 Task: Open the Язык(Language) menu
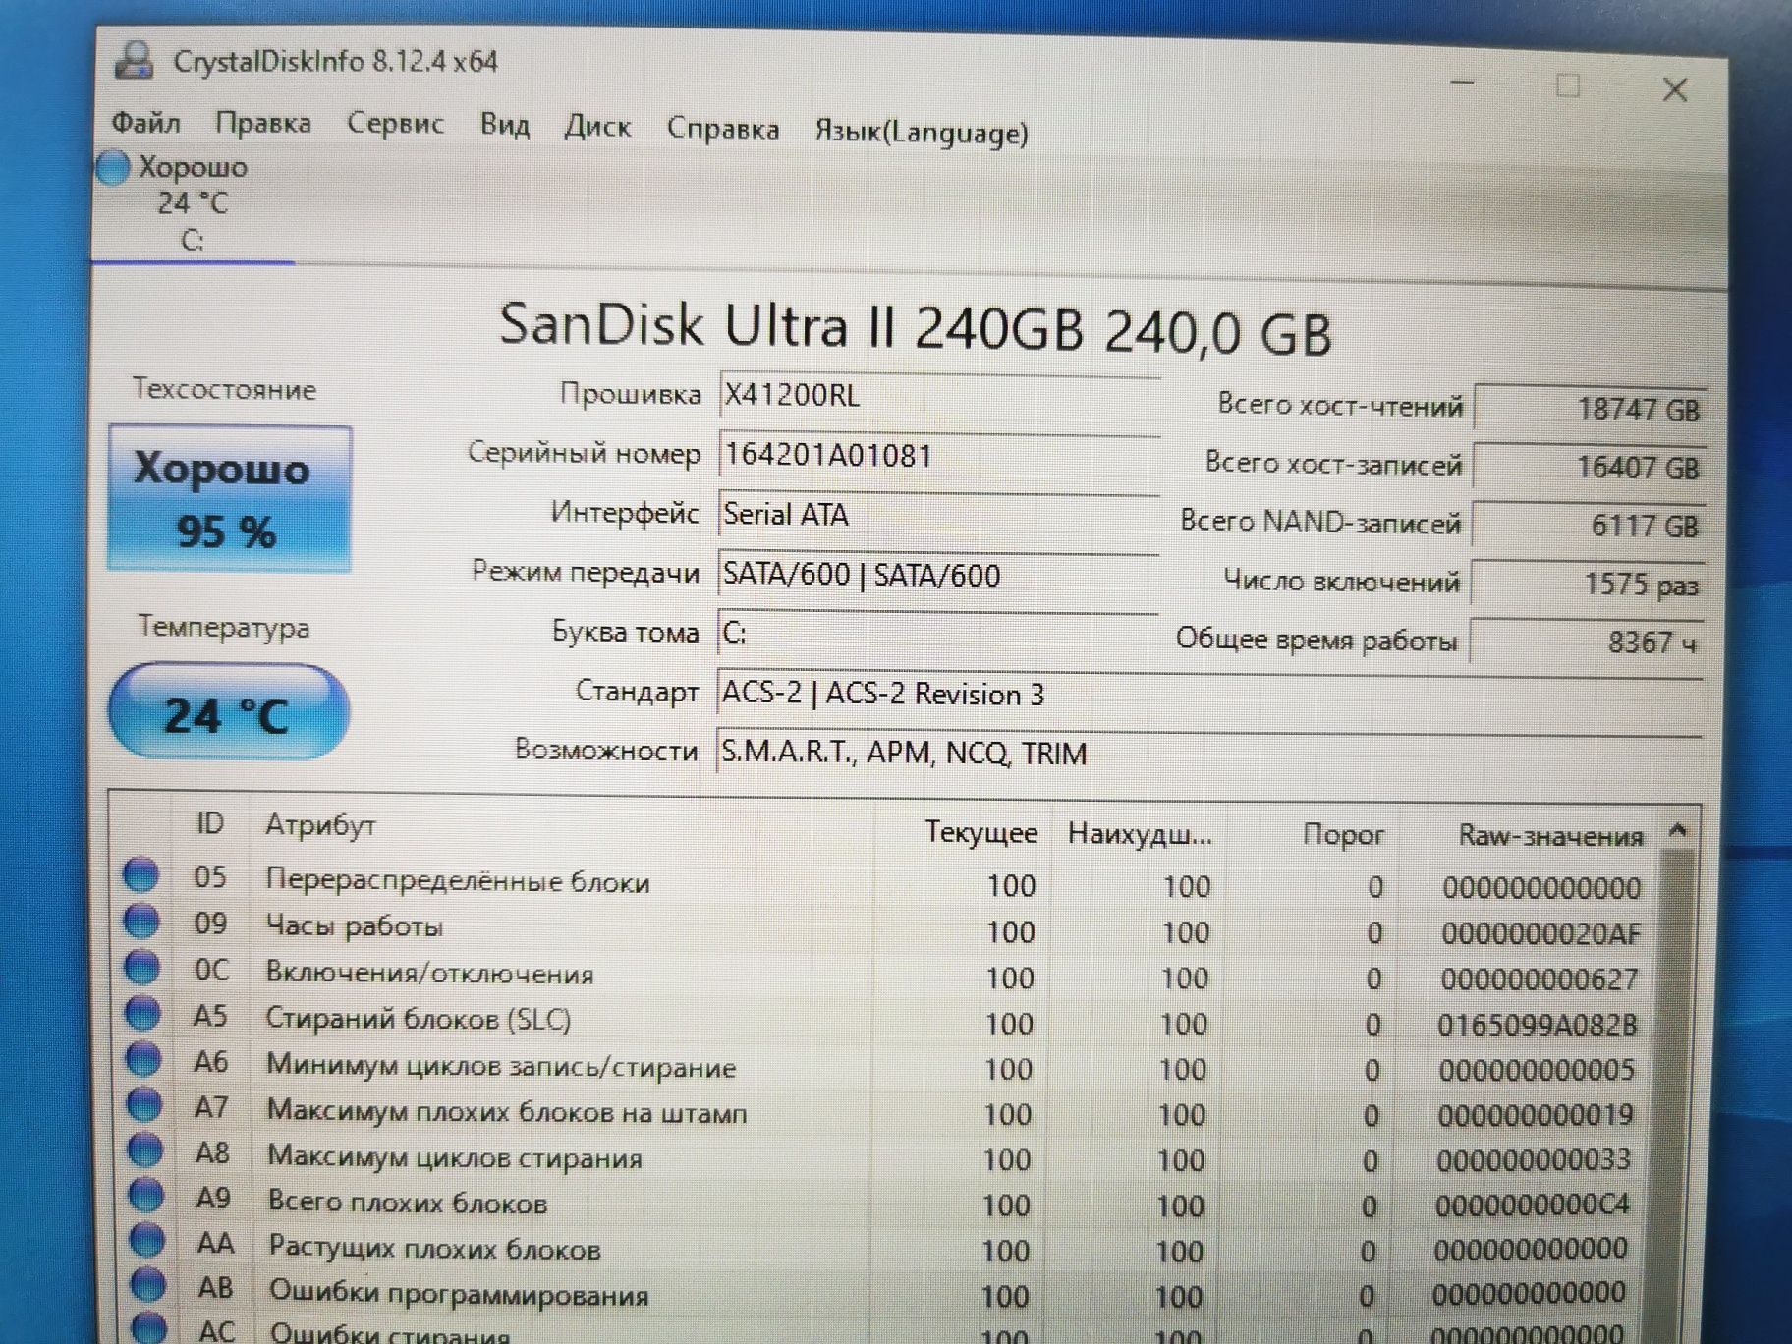(x=922, y=132)
